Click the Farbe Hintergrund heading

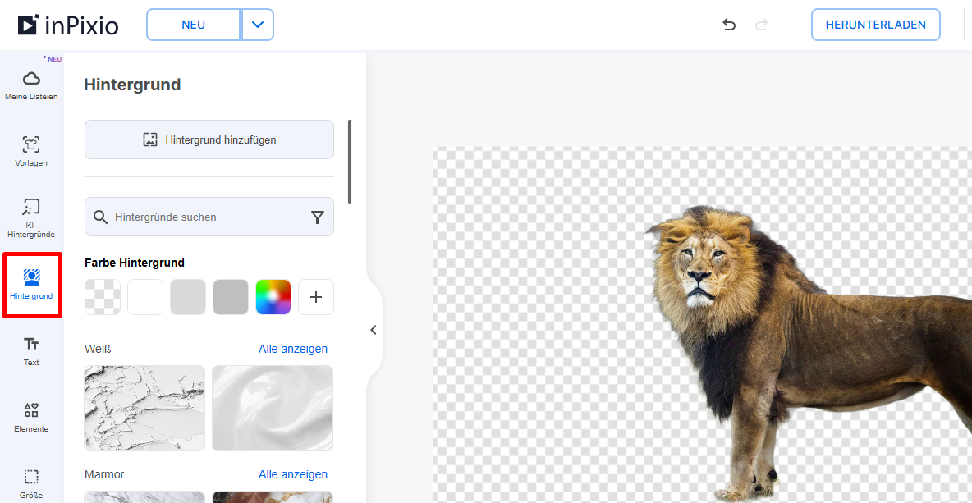point(135,263)
